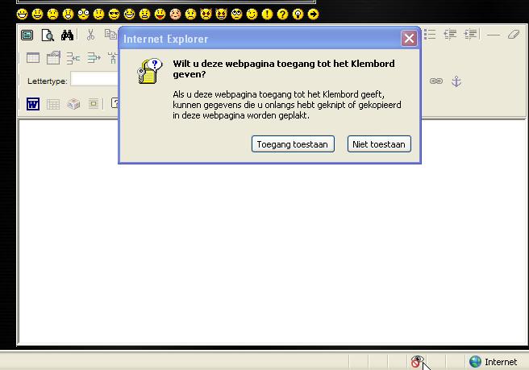This screenshot has height=370, width=529.
Task: Click the Internet zone globe in status bar
Action: (x=475, y=362)
